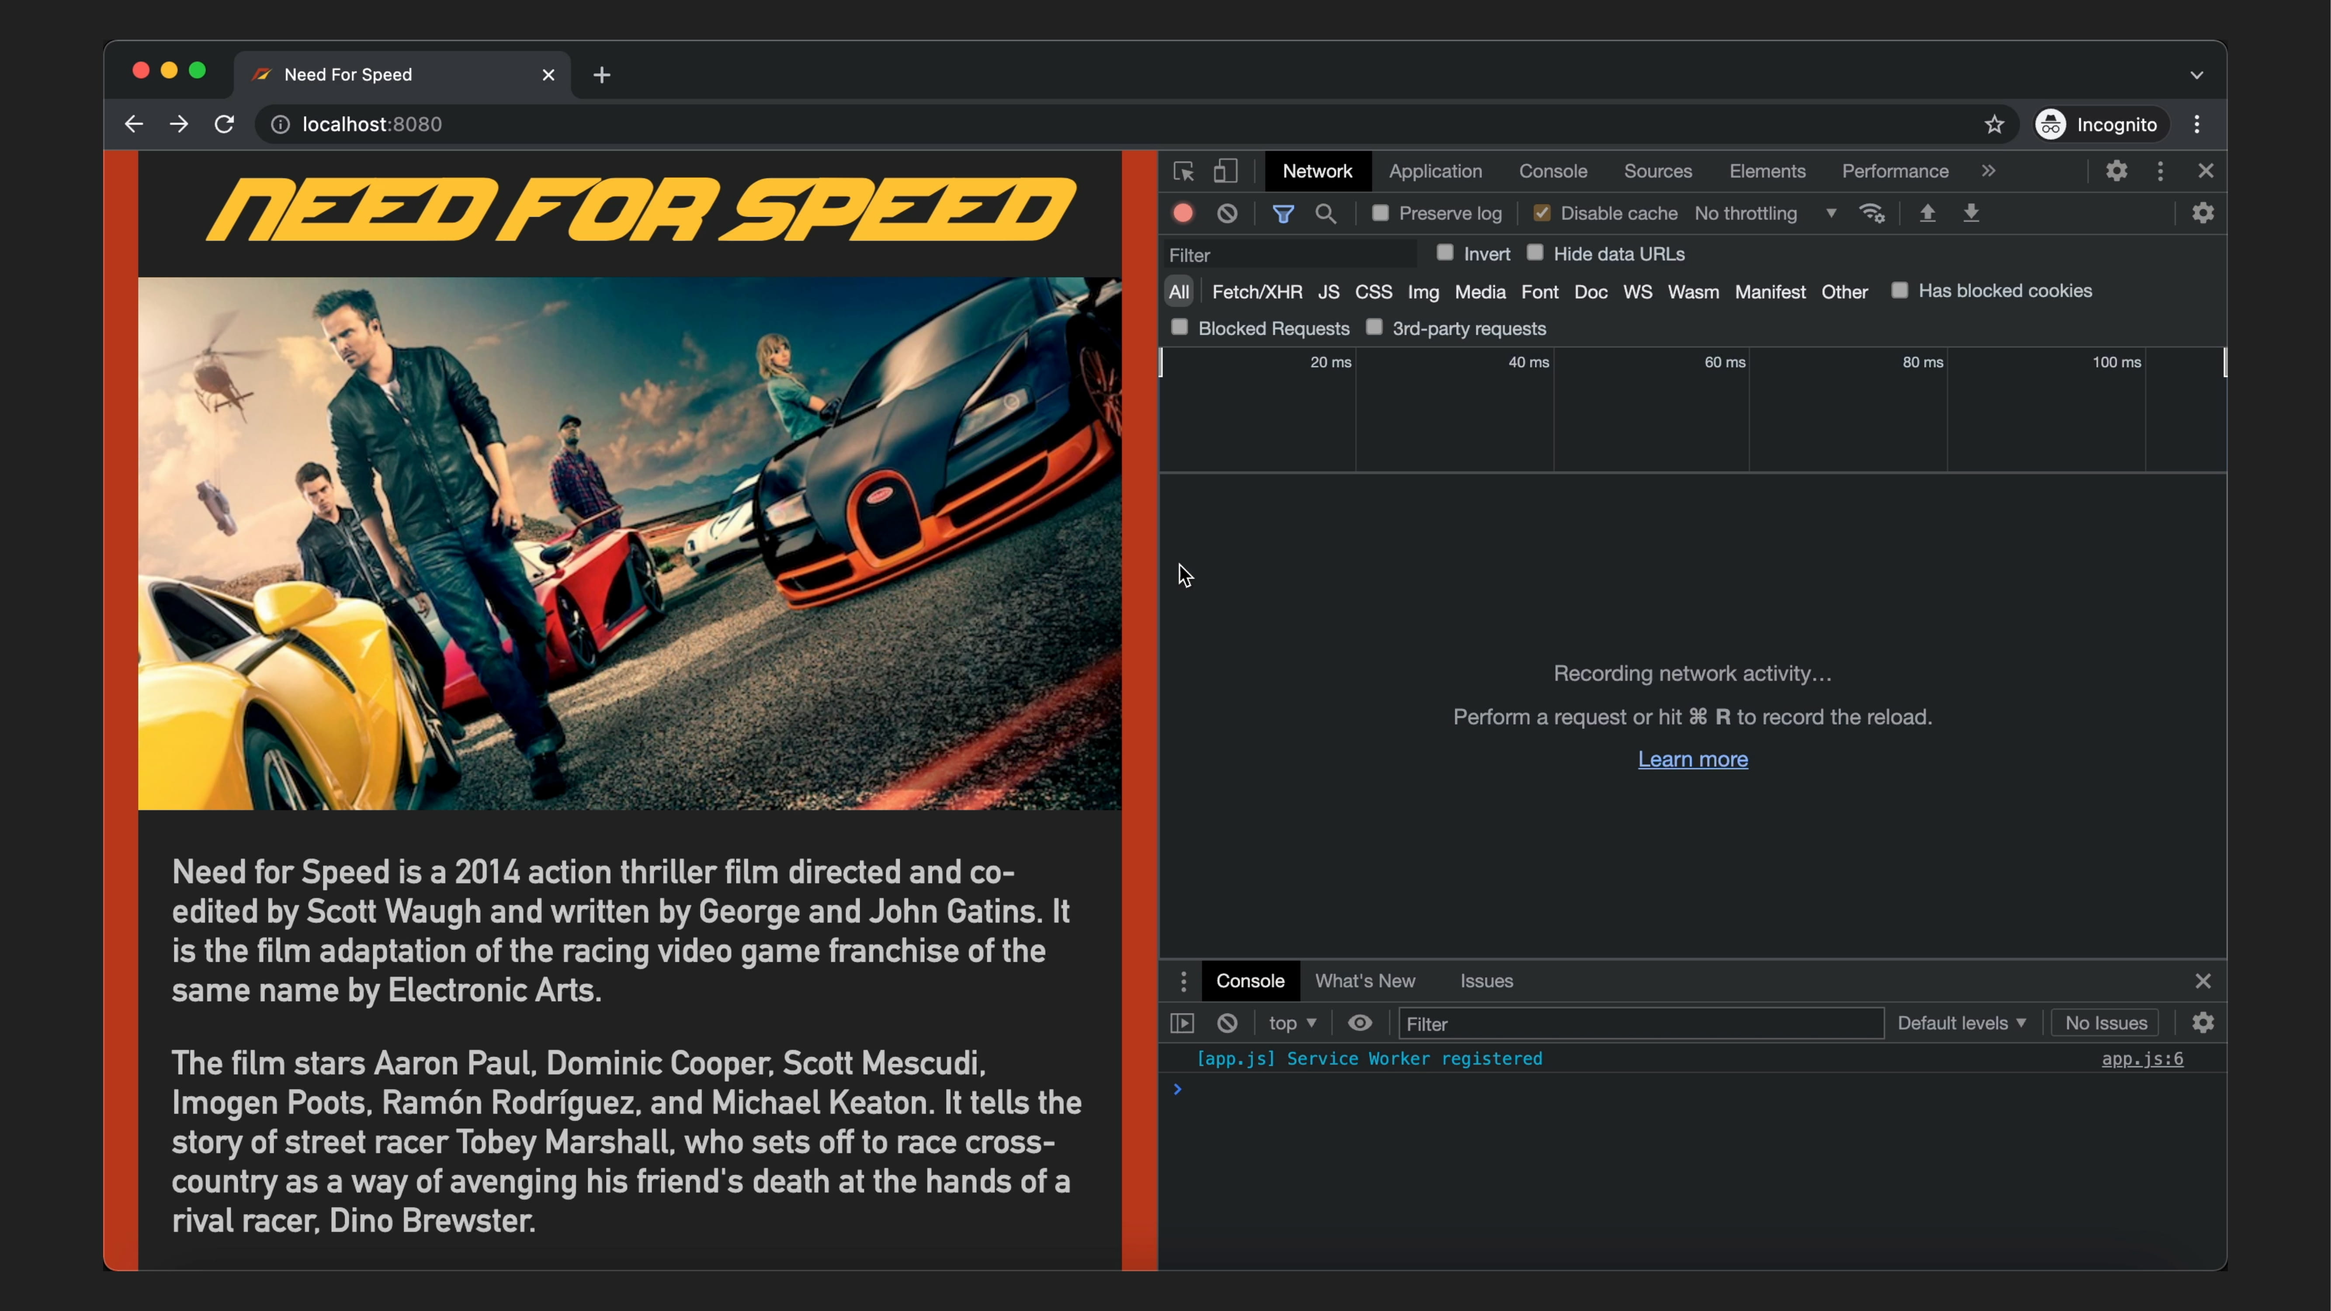Enable Blocked Requests filter
This screenshot has width=2331, height=1311.
point(1179,327)
